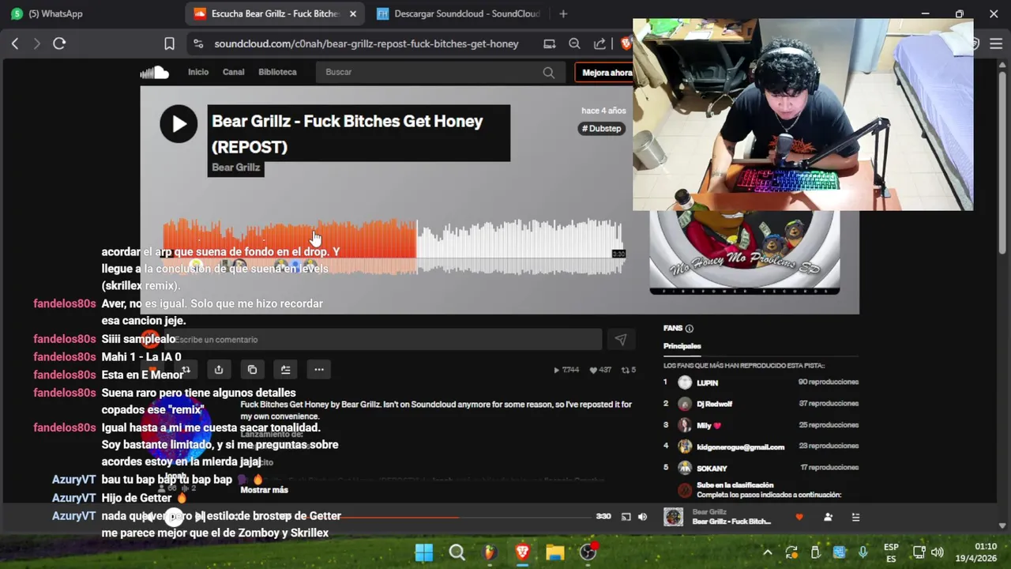This screenshot has width=1011, height=569.
Task: Click the search magnifier icon in SoundCloud
Action: pos(548,73)
